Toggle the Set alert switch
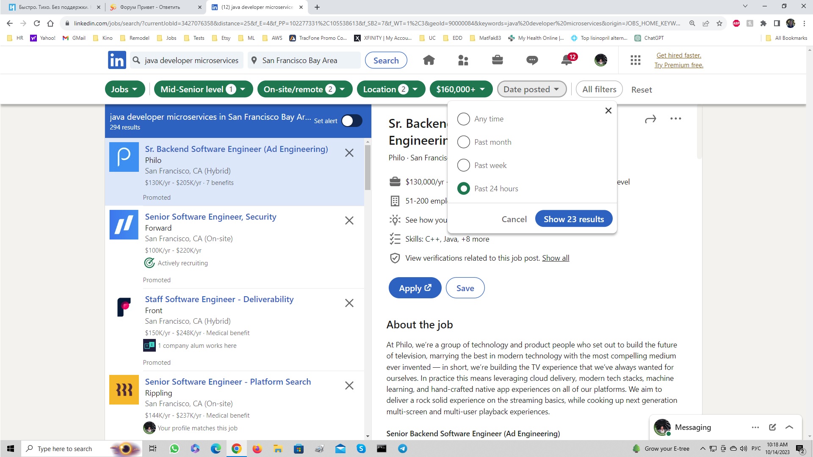 point(352,121)
